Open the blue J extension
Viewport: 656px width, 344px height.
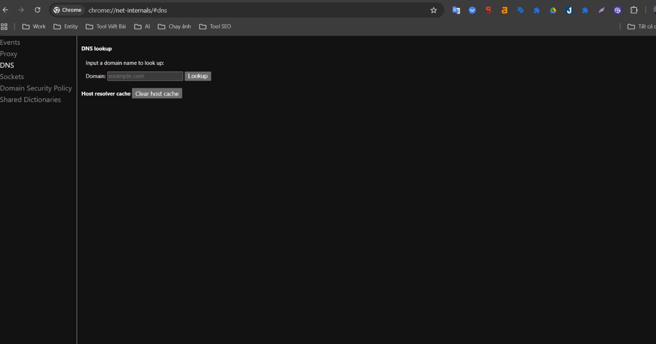569,10
